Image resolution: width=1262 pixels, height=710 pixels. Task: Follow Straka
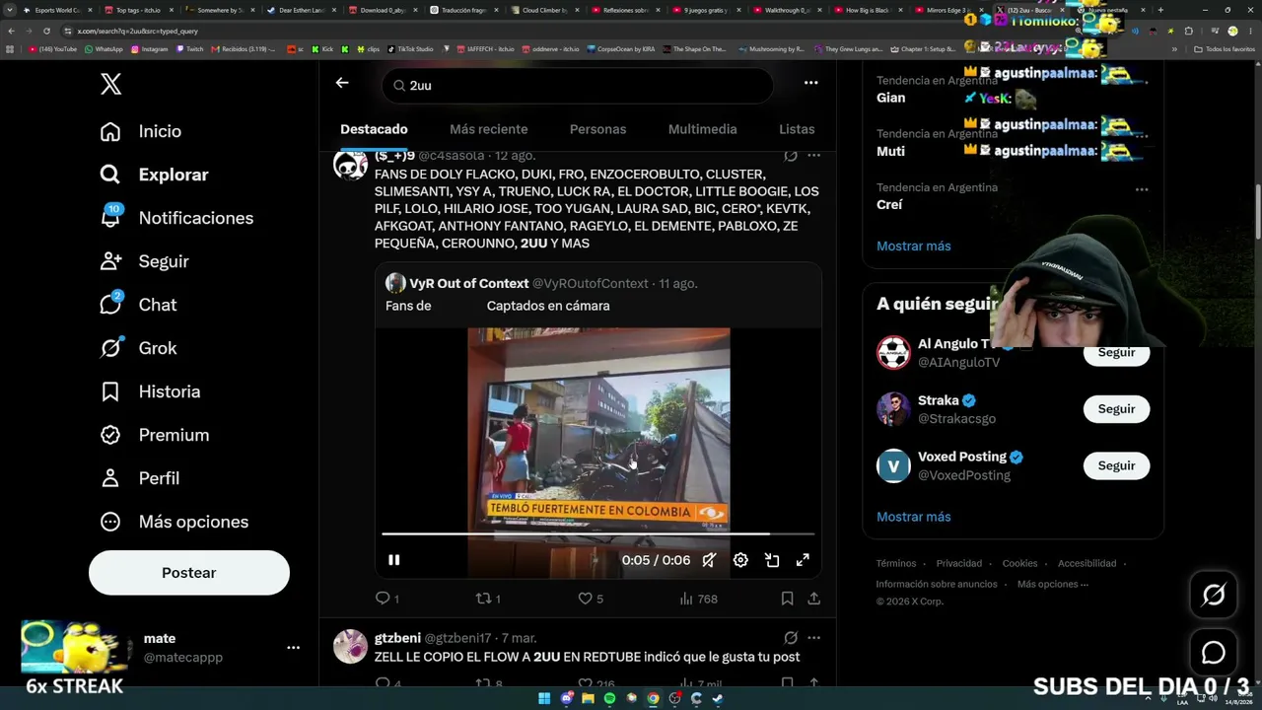coord(1116,409)
